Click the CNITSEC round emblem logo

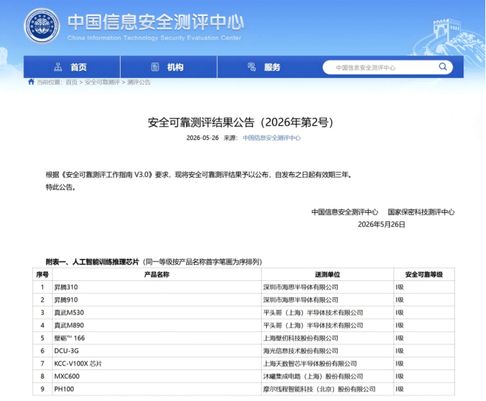(42, 26)
